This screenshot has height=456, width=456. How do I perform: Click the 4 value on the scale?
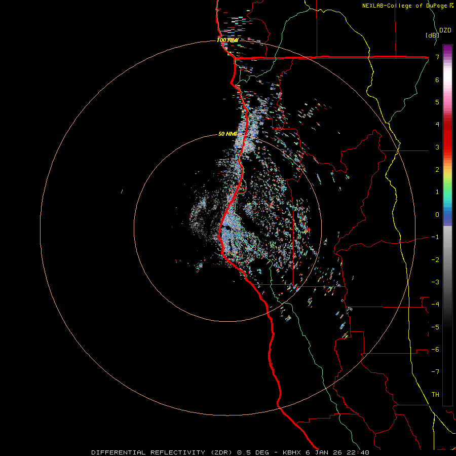point(437,125)
